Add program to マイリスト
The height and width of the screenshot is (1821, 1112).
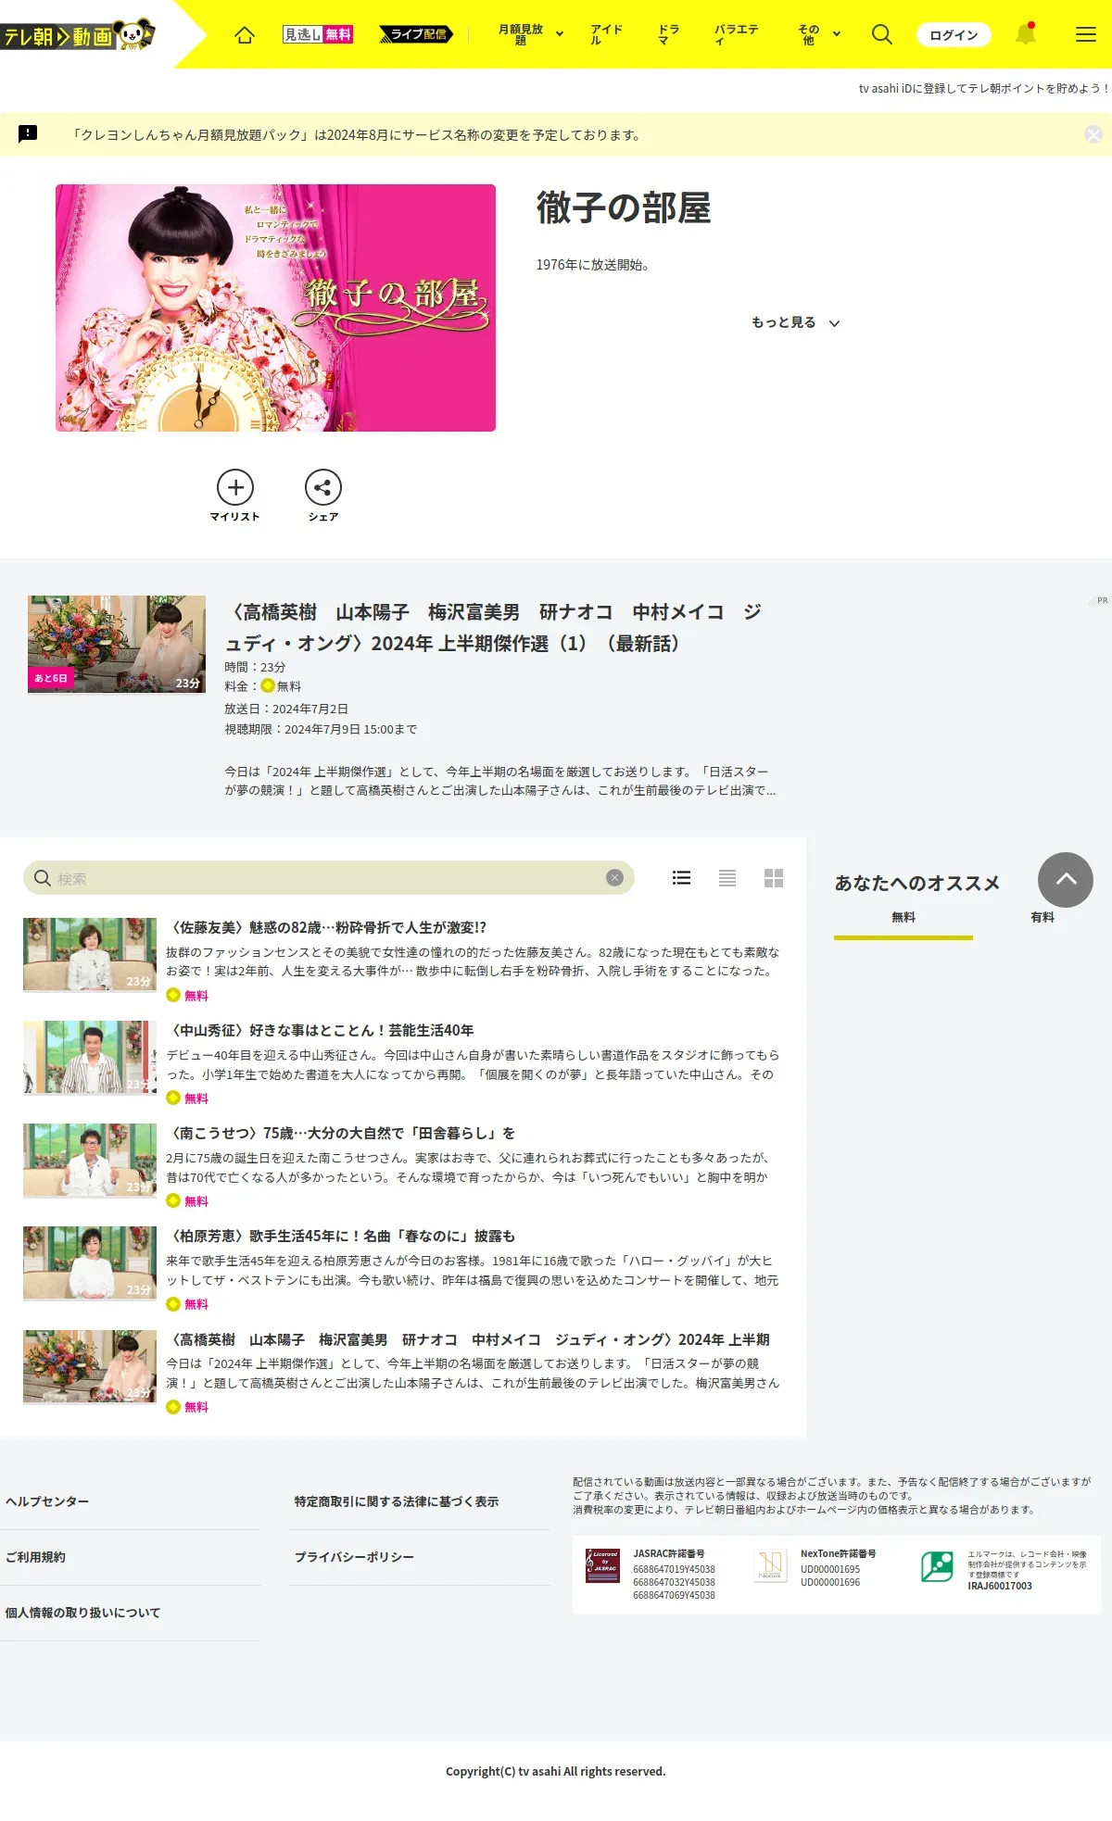pyautogui.click(x=235, y=496)
